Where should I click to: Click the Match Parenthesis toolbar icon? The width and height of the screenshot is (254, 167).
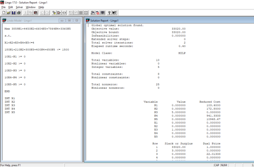point(64,13)
